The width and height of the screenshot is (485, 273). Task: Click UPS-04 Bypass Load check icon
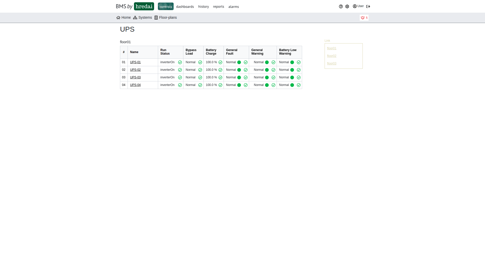point(200,85)
